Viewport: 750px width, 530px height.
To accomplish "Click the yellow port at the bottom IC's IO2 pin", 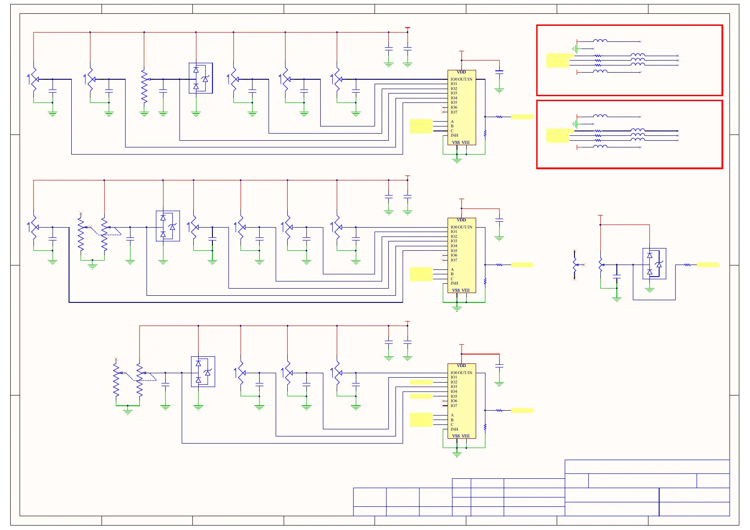I will 421,382.
